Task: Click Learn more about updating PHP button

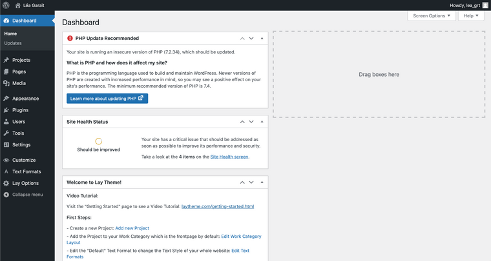Action: pos(107,99)
